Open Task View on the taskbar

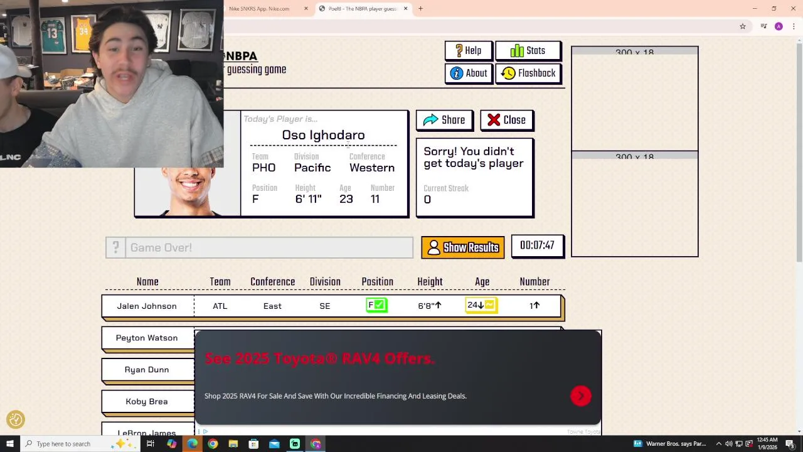tap(151, 444)
